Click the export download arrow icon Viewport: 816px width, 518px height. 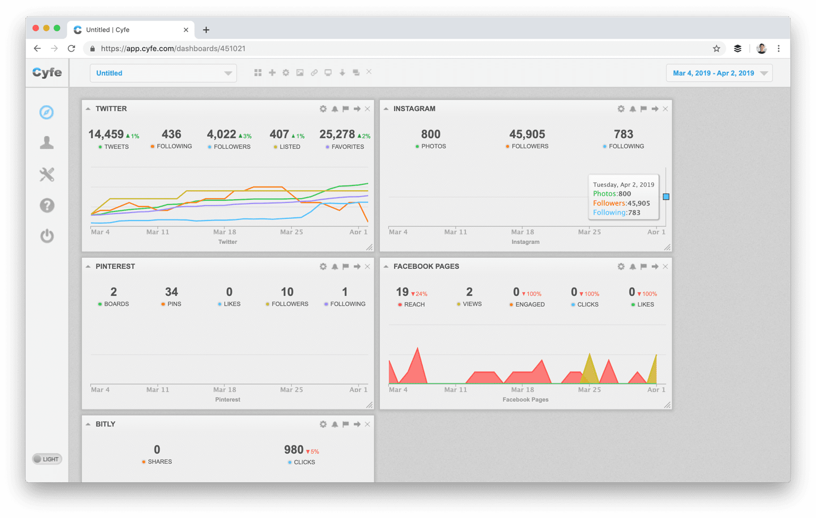[342, 73]
